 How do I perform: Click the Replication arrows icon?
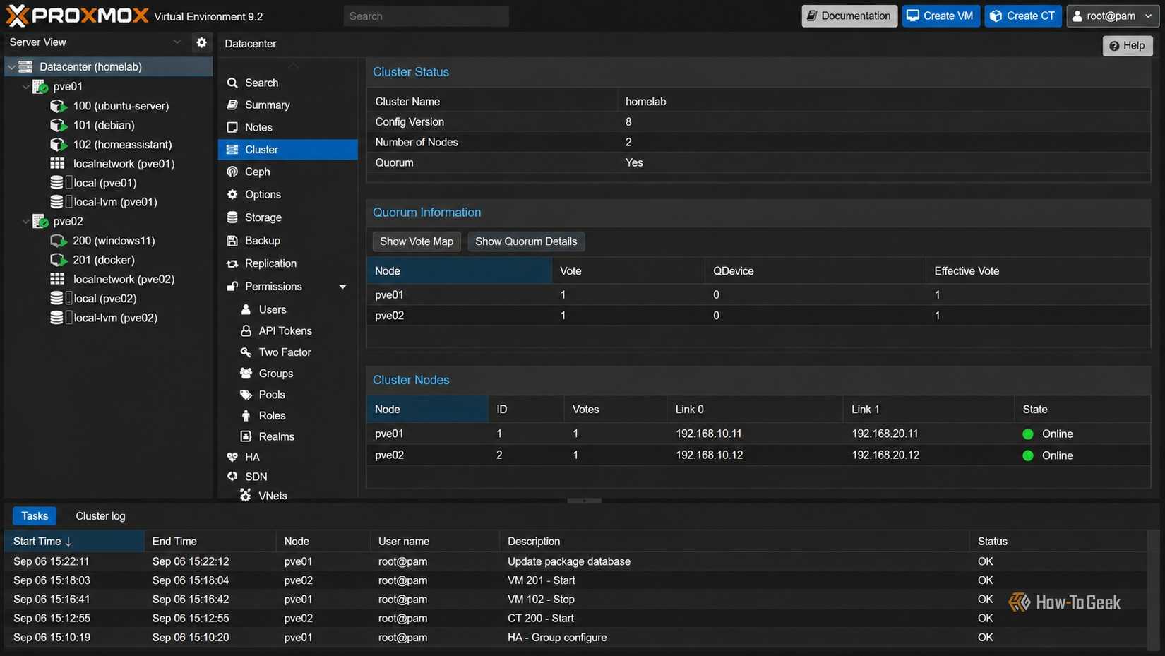[x=232, y=263]
